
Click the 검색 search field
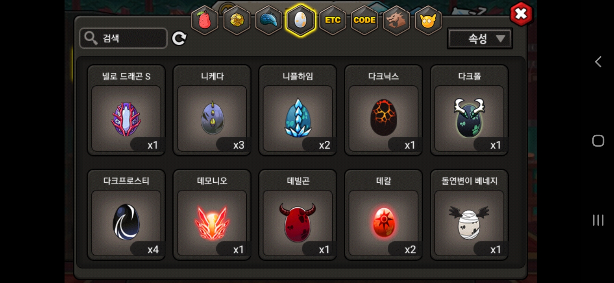coord(124,38)
